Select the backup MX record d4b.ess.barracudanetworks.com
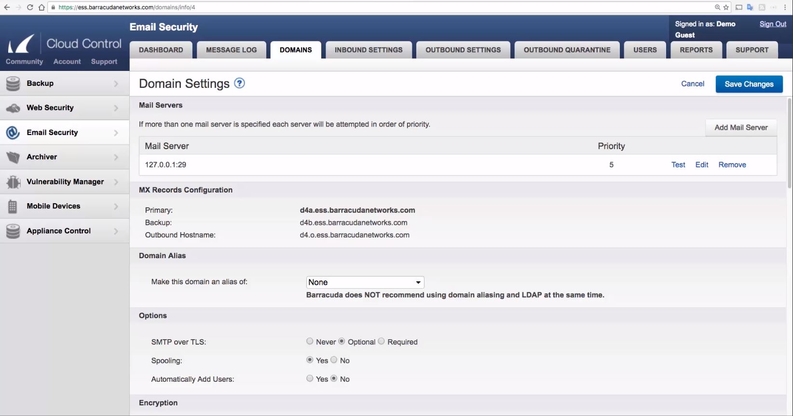This screenshot has width=793, height=416. click(354, 222)
